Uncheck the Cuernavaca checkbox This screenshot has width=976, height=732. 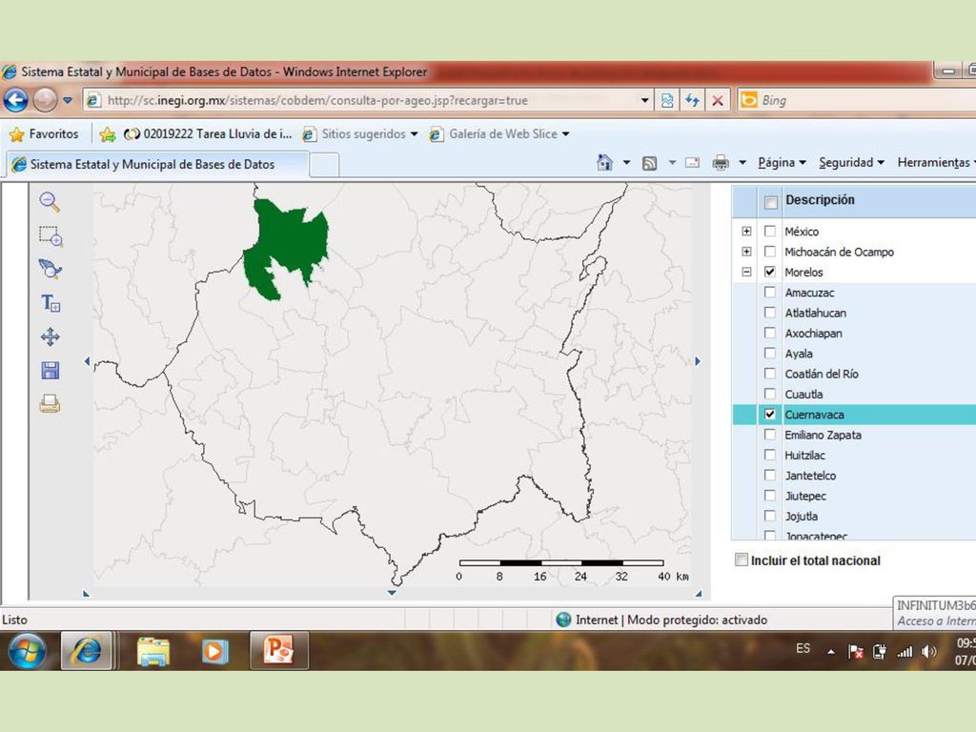coord(770,414)
